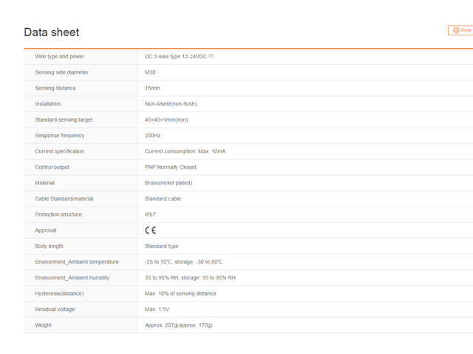Click the printer icon in Print button

click(456, 30)
